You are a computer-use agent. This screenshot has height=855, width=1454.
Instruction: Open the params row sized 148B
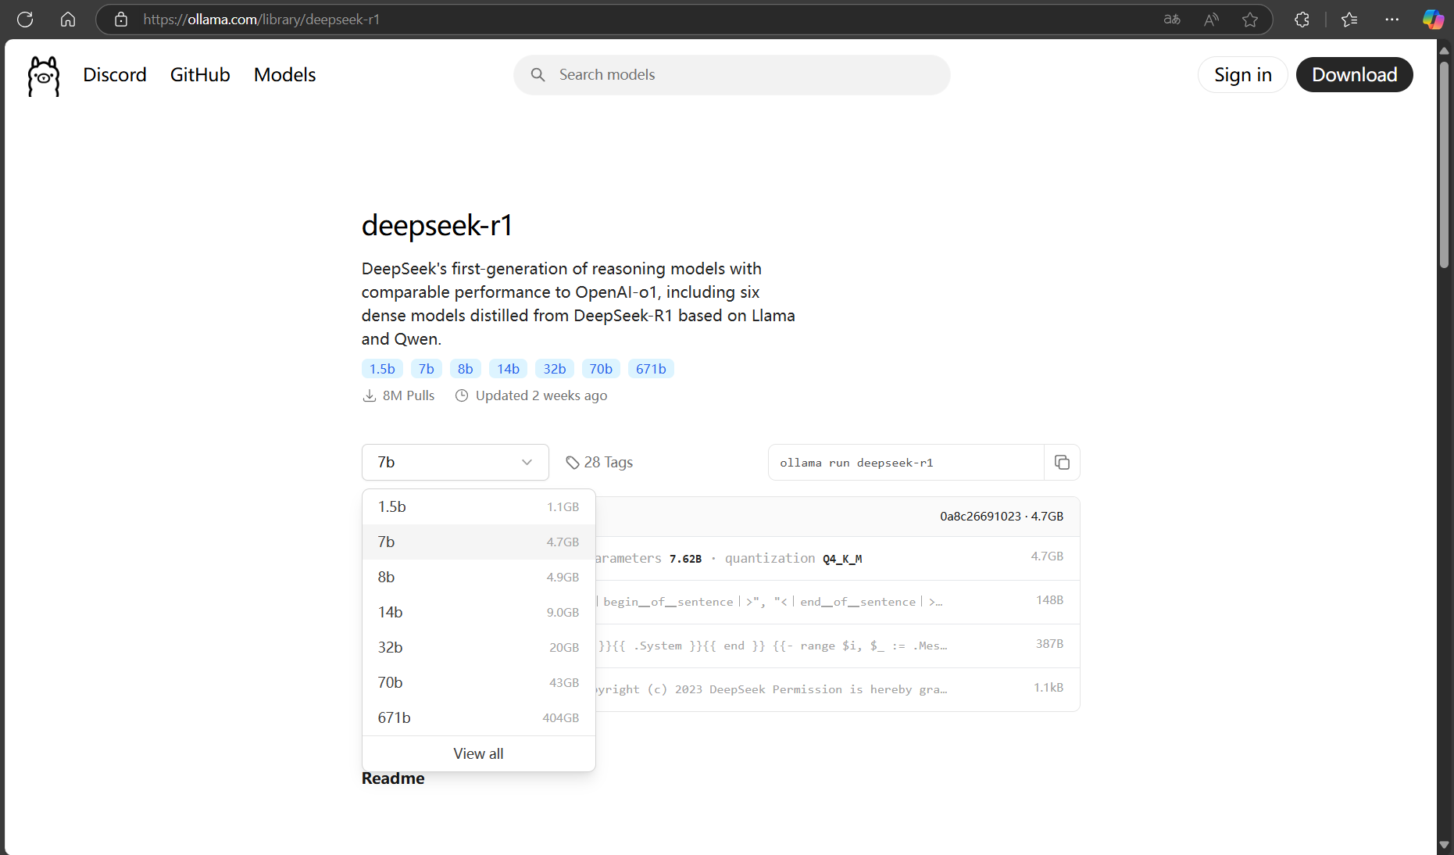[838, 603]
